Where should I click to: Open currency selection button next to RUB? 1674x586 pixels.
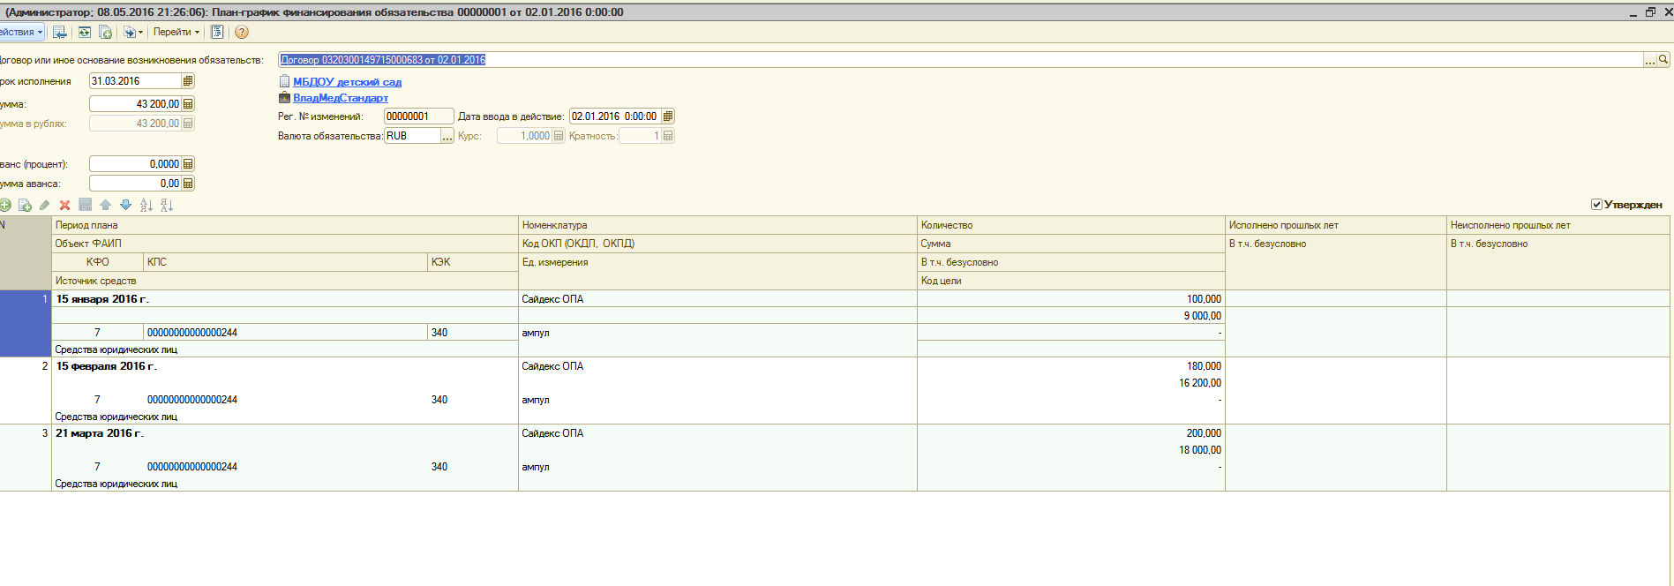pos(447,136)
